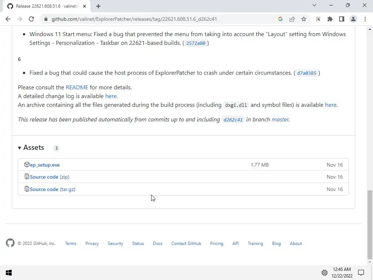This screenshot has width=373, height=280.
Task: Open Status footer link
Action: [138, 243]
